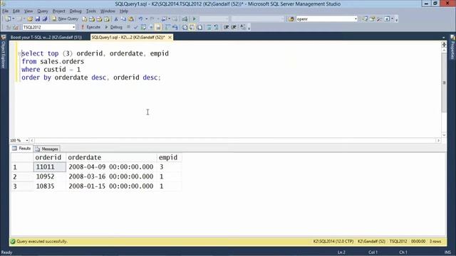Switch output to Results to Grid
This screenshot has width=456, height=256.
click(192, 27)
